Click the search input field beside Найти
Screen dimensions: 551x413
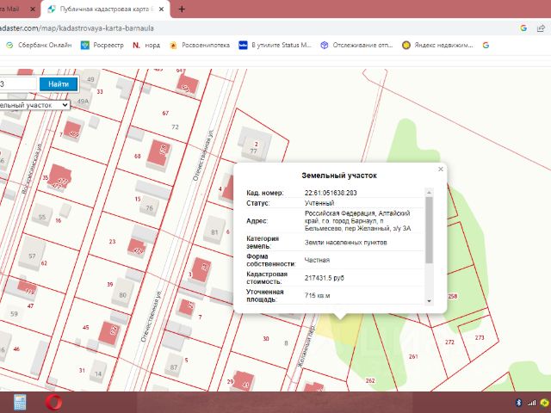(x=17, y=84)
